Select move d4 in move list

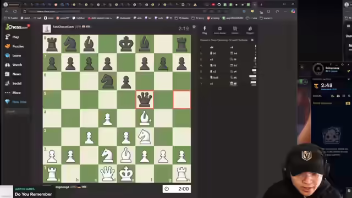(x=211, y=47)
